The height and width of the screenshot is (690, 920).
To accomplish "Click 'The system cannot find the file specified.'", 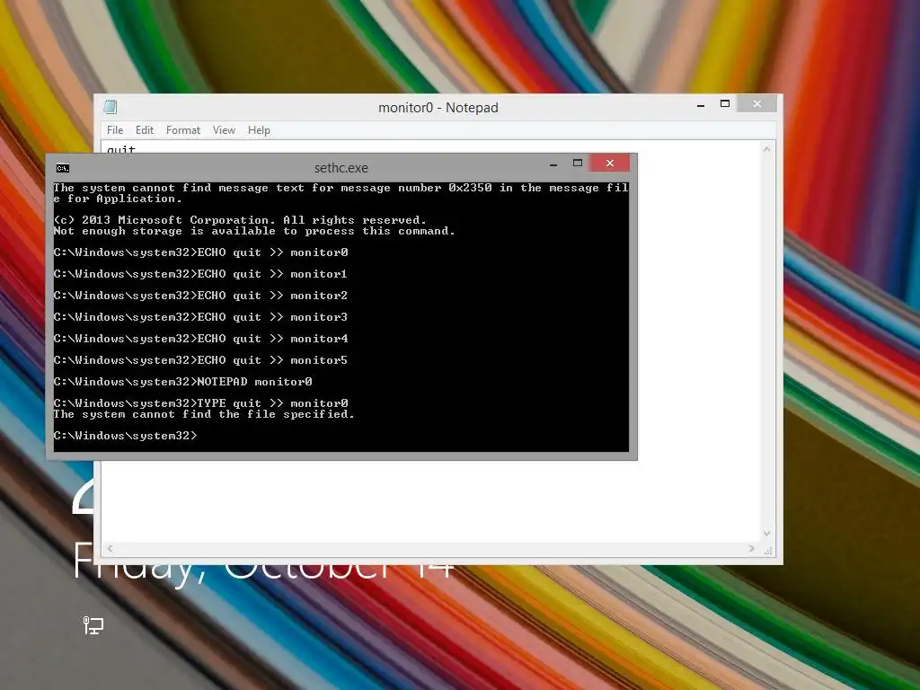I will (204, 414).
